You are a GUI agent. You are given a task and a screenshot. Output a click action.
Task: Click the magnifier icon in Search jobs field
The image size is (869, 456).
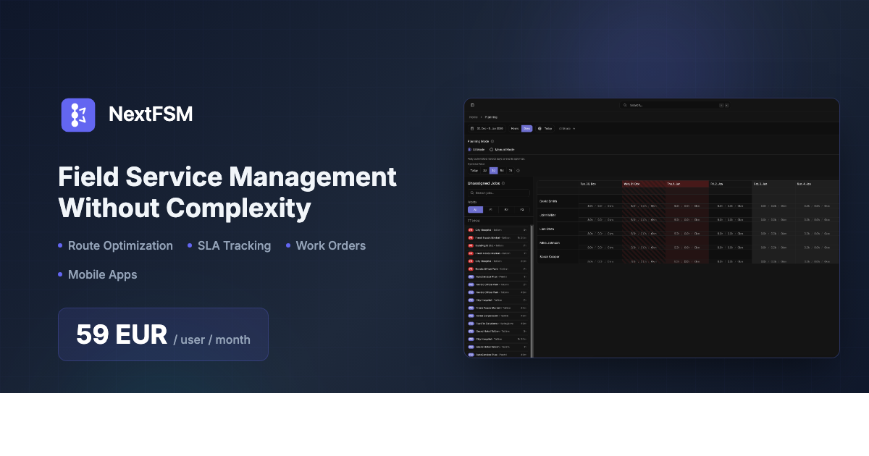click(472, 193)
